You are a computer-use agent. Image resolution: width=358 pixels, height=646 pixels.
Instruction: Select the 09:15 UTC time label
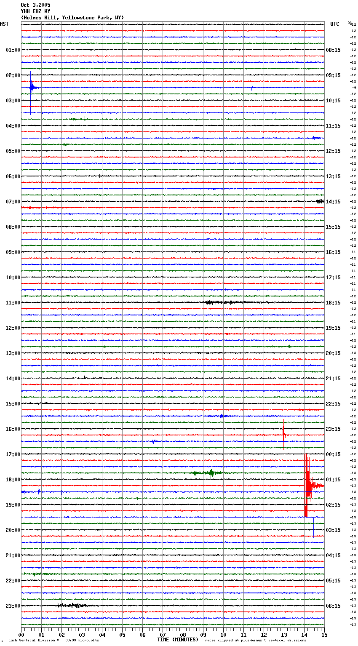[x=333, y=75]
